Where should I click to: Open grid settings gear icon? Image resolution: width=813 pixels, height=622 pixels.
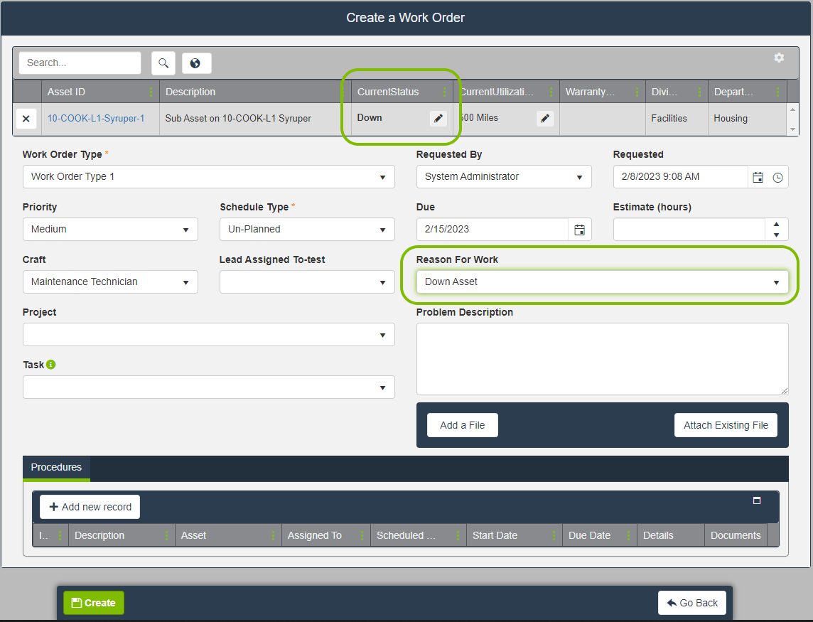(779, 58)
